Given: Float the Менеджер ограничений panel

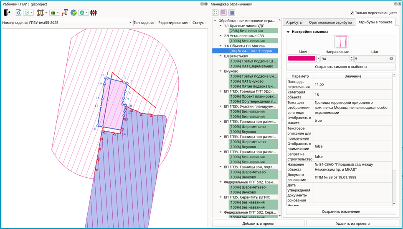Looking at the screenshot, I should tap(395, 4).
